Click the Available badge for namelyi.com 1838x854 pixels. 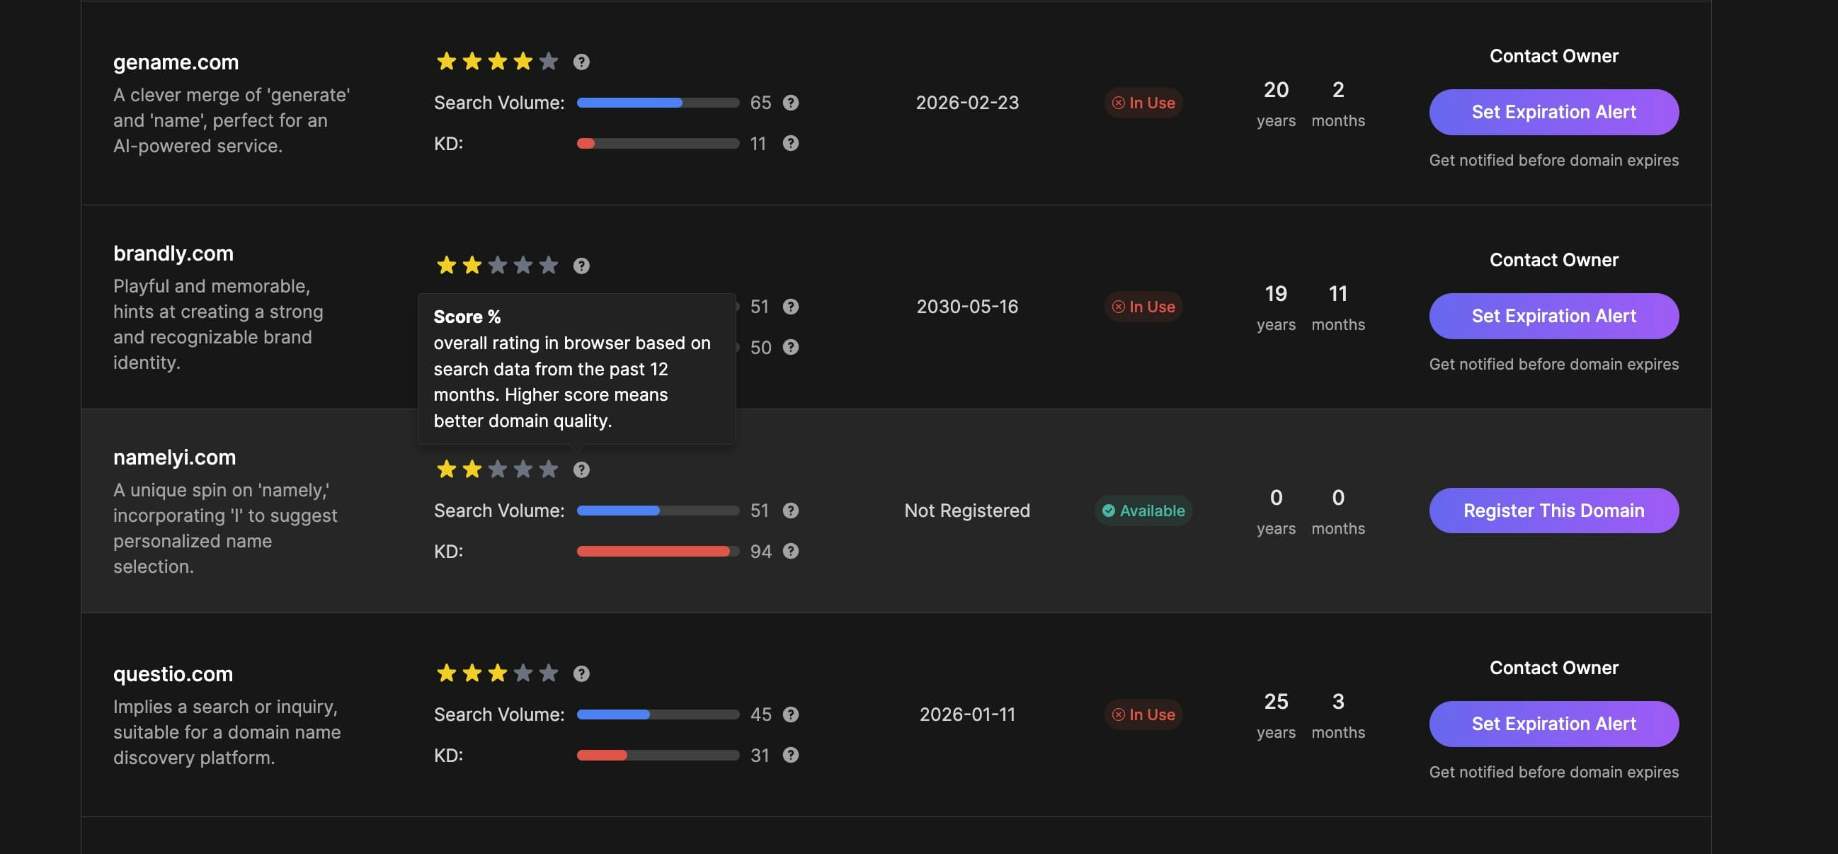tap(1143, 511)
